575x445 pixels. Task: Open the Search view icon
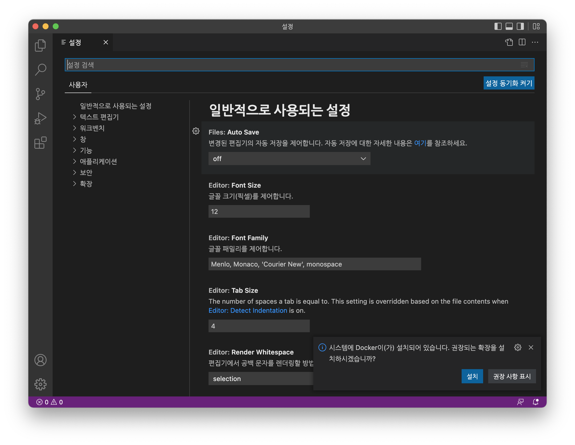point(40,70)
